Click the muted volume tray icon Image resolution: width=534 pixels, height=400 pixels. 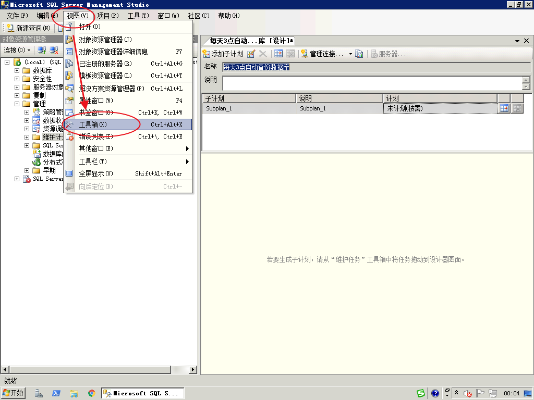(x=468, y=394)
